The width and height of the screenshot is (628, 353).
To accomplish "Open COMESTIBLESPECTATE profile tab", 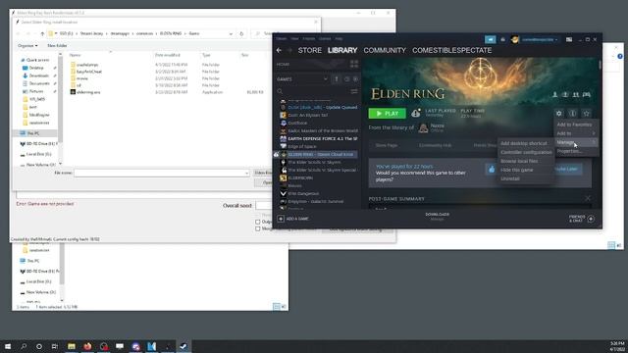I will point(451,50).
